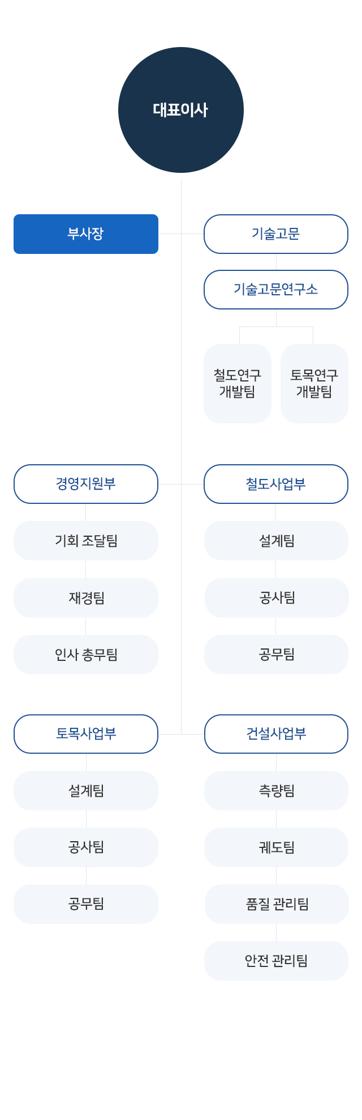
Task: Select 설계팀 under 철도사업부
Action: point(276,541)
